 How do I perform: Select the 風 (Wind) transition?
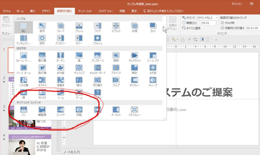79,57
